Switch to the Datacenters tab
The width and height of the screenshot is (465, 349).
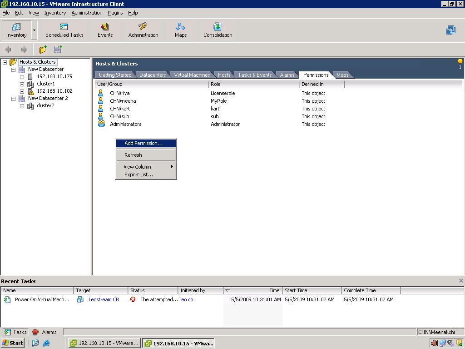153,75
